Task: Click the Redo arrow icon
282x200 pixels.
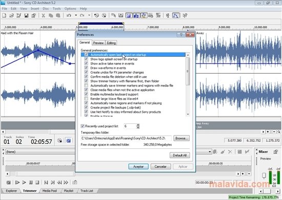Action: click(82, 16)
